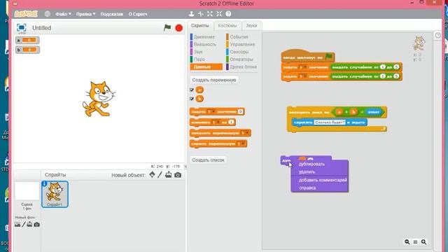Click the value field 0 in palette задать block
Screen dimensions: 448x252
coord(240,112)
